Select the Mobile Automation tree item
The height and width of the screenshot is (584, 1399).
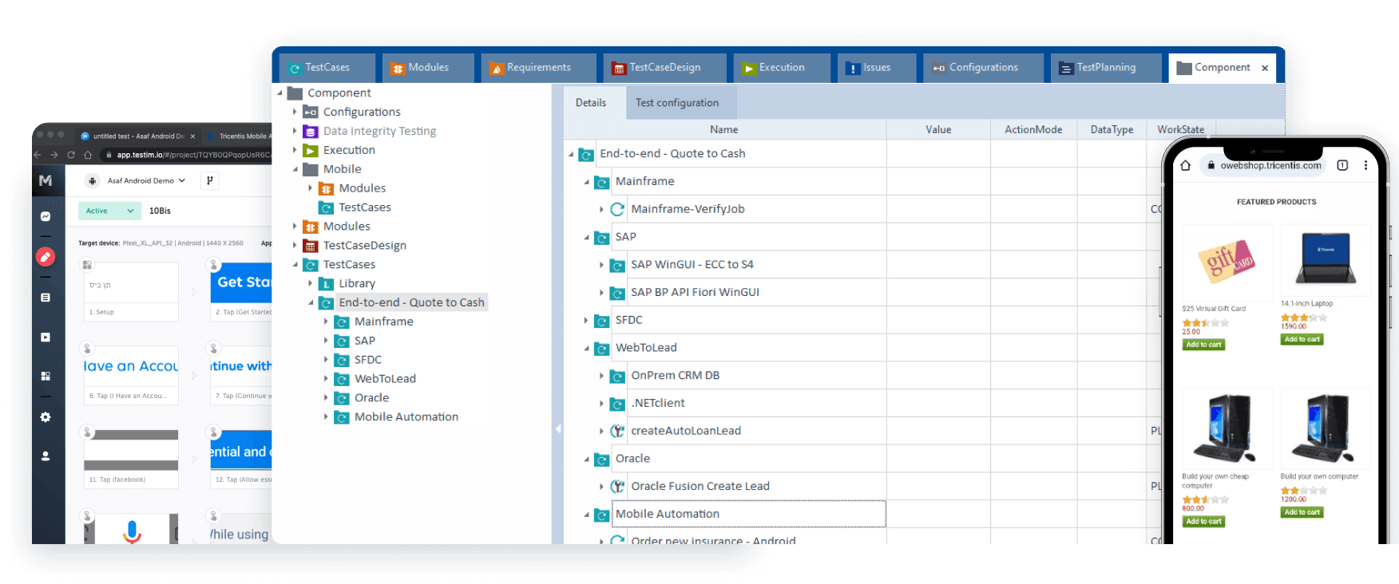click(406, 417)
